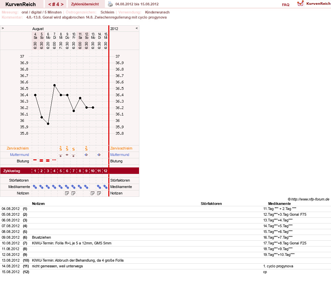Open the note icon on cycle day 7
331x291 pixels.
[x=73, y=193]
